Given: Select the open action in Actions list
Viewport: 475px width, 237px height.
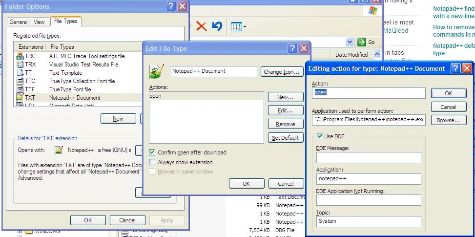Looking at the screenshot, I should tap(206, 96).
